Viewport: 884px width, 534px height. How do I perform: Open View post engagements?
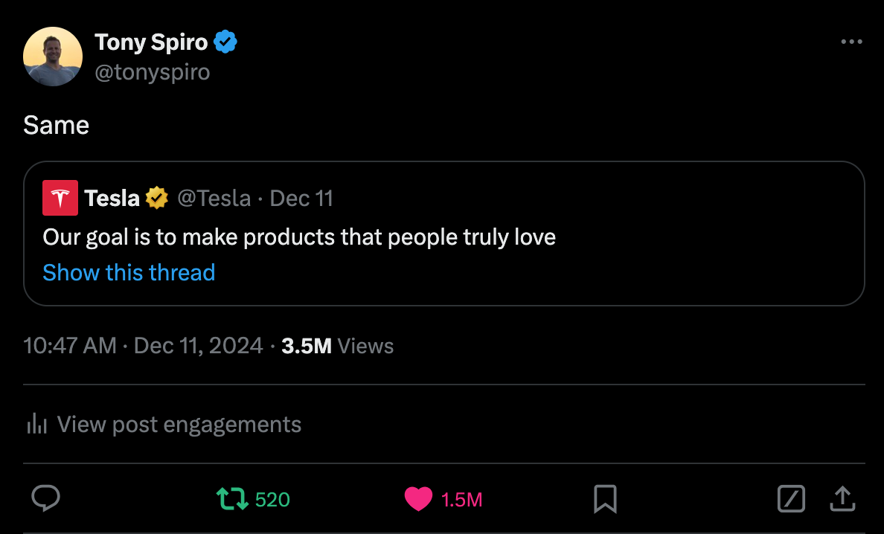coord(179,425)
